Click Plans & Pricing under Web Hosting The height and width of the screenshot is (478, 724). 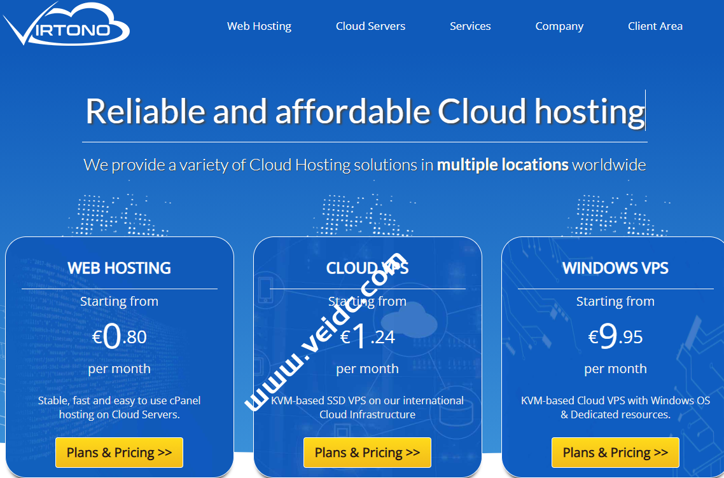119,453
